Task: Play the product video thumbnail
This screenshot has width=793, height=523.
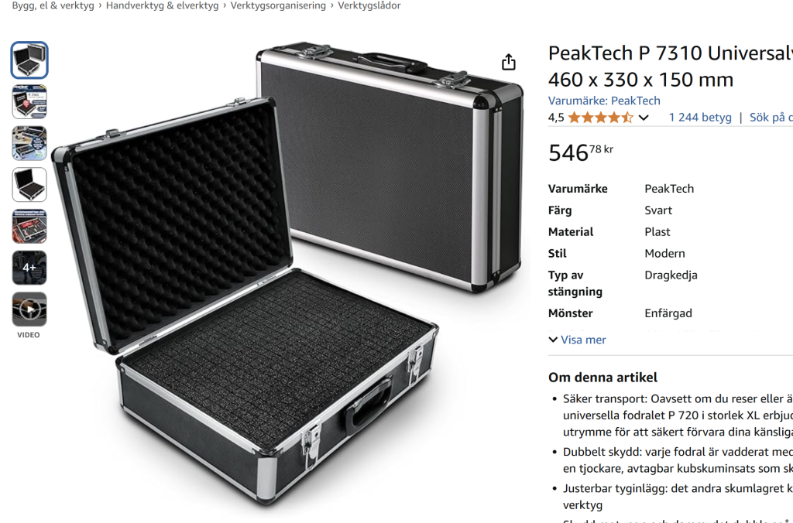Action: (x=29, y=309)
